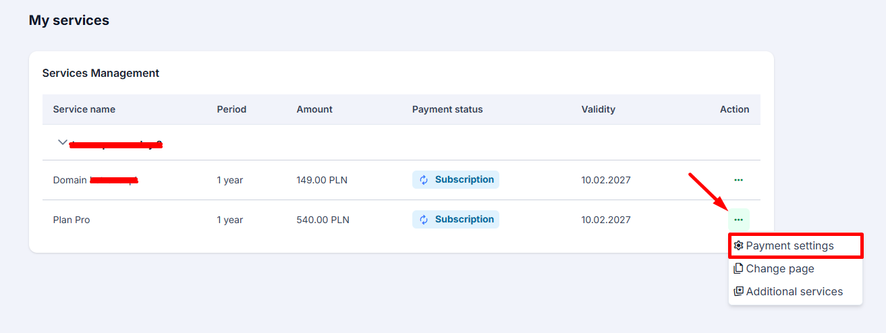Click the three-dots button in the Plan Pro row
The width and height of the screenshot is (886, 333).
(x=738, y=220)
